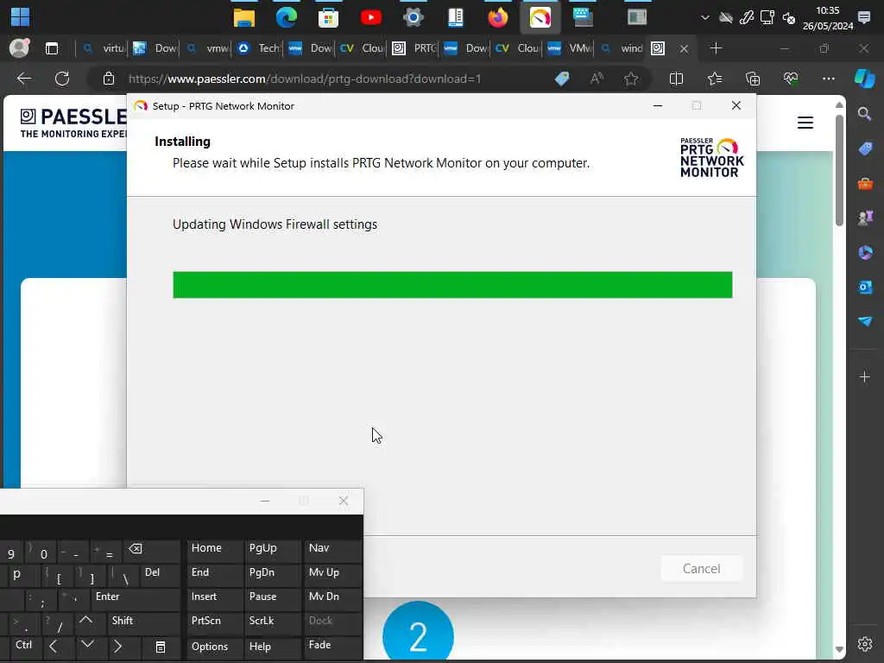This screenshot has height=663, width=884.
Task: Switch to the 'virtu' search tab
Action: 104,48
